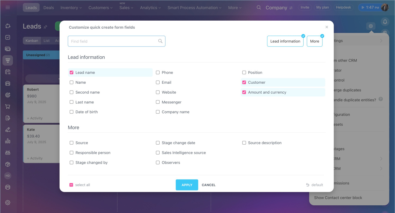Open the search magnifier in top bar
Viewport: 395px width, 213px height.
point(259,7)
